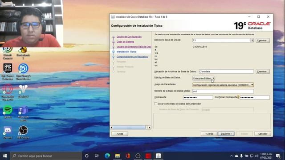This screenshot has height=160, width=285.
Task: Go to Comprobaciones de Requisitos step
Action: 132,57
